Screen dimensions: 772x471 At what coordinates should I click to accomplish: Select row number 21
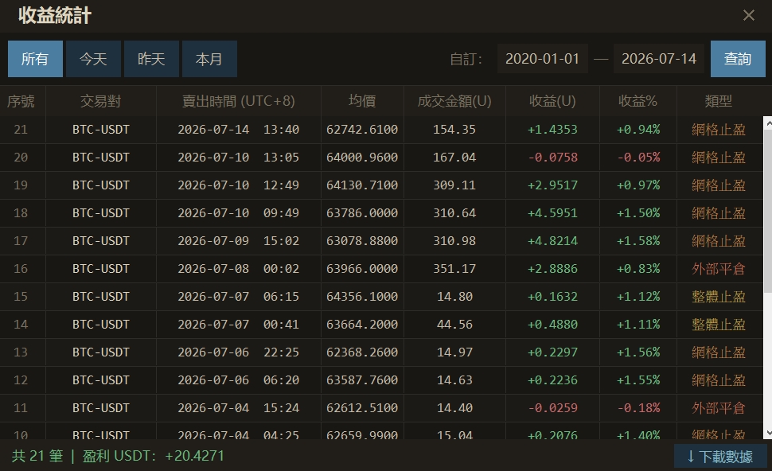pyautogui.click(x=21, y=130)
